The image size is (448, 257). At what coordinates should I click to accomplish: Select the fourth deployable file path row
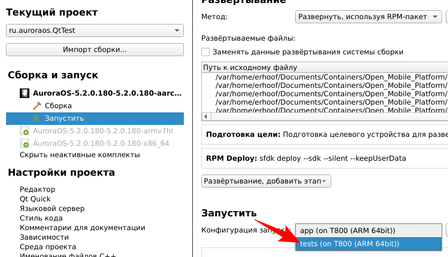[x=331, y=102]
